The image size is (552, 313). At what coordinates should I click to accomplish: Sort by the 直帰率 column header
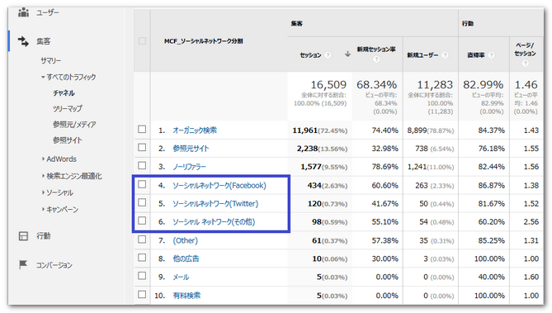point(476,55)
